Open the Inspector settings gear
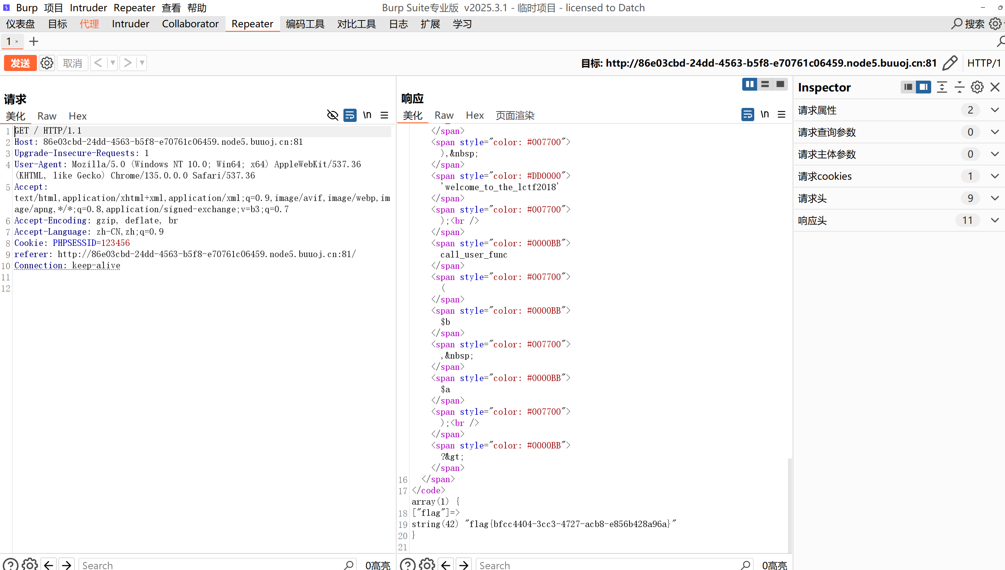Screen dimensions: 1005x570 click(x=977, y=87)
